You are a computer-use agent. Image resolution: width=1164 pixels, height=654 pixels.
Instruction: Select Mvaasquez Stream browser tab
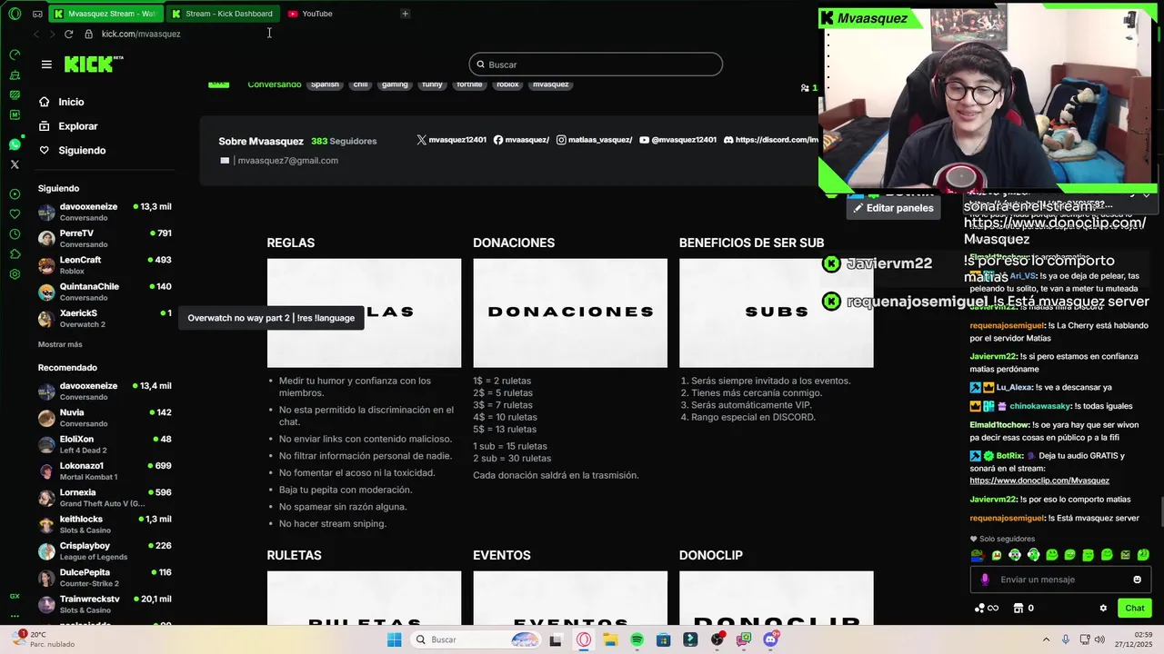[x=105, y=14]
